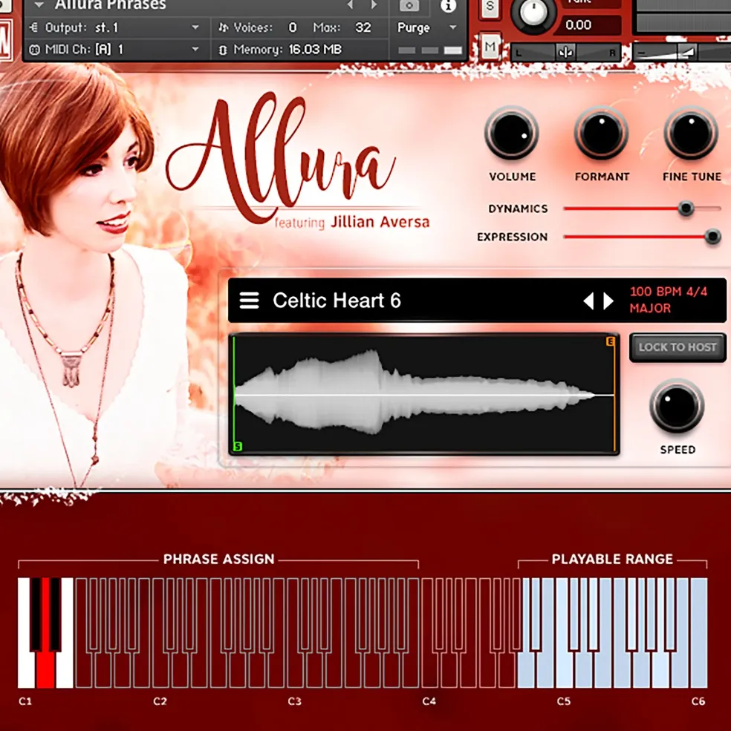Click the memory chip icon
This screenshot has height=731, width=731.
point(223,50)
